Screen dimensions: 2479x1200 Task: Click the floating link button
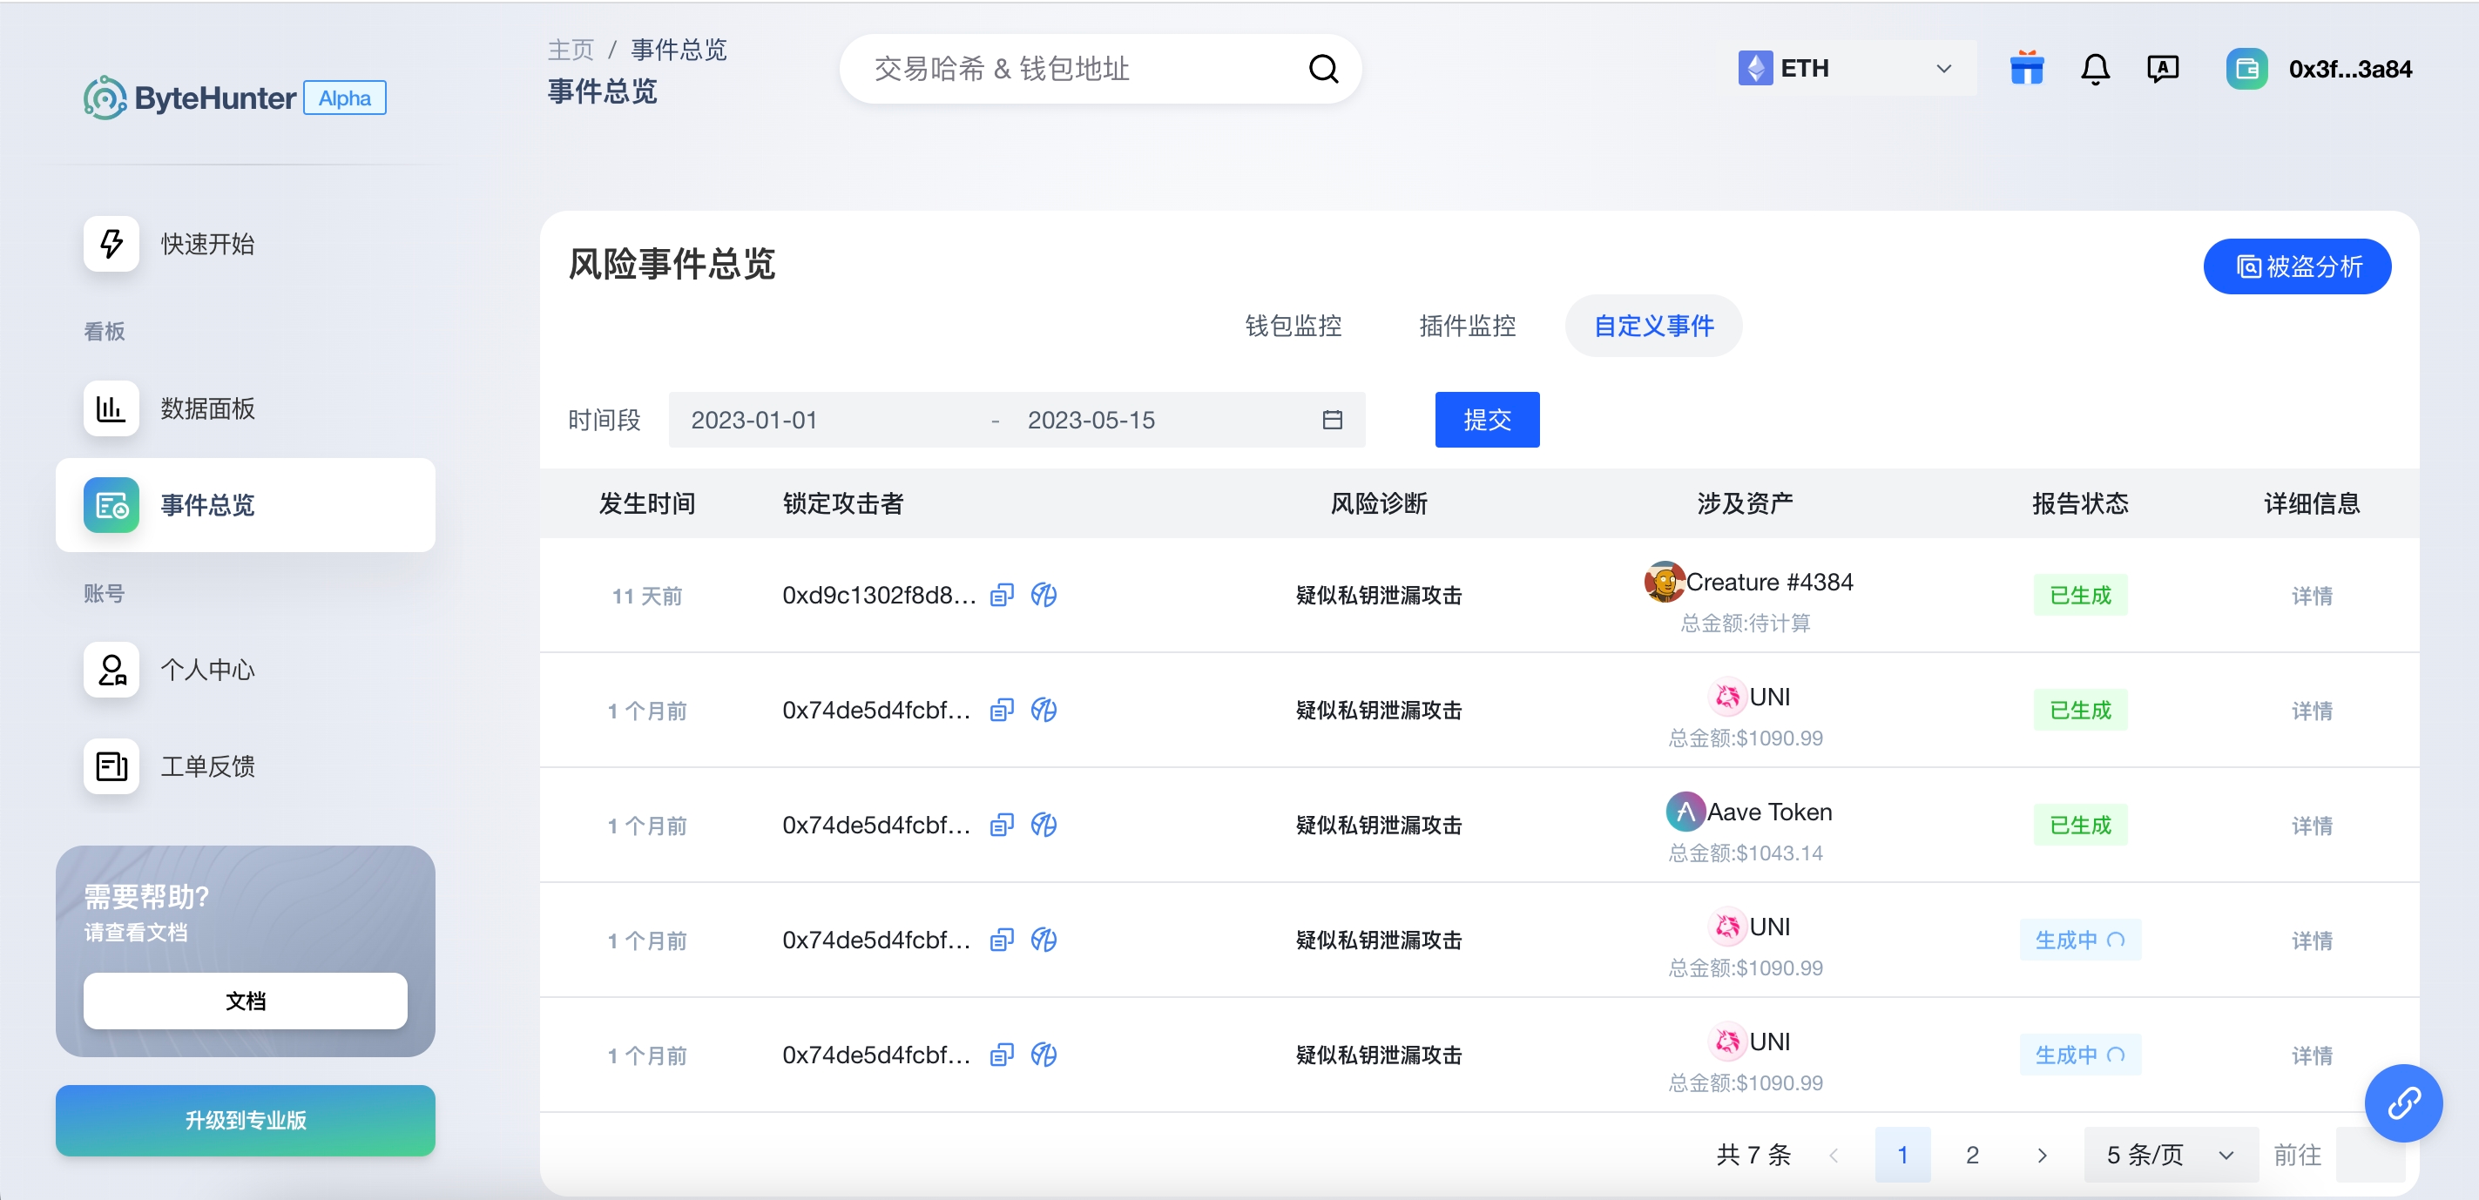(2403, 1102)
